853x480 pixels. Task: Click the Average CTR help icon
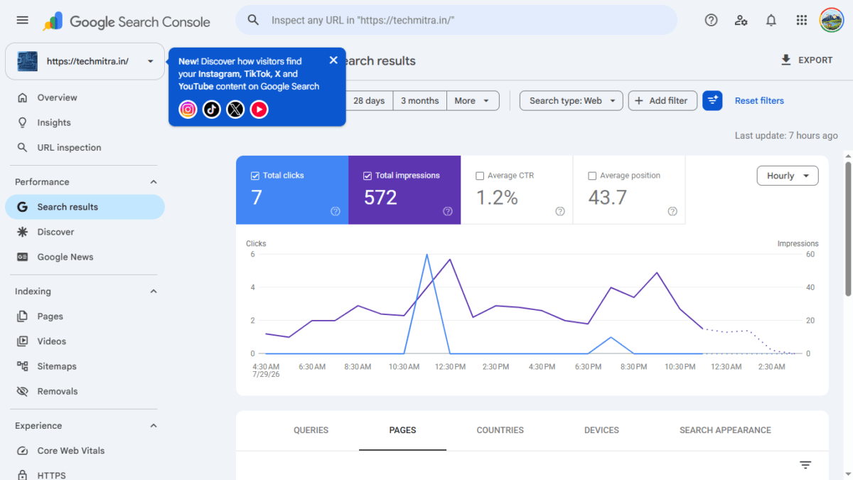coord(560,211)
